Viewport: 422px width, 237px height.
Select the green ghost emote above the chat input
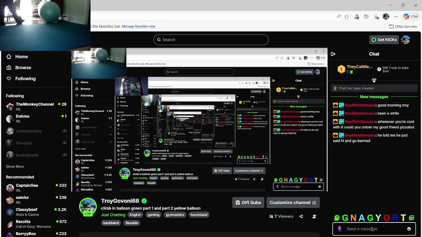pos(337,218)
